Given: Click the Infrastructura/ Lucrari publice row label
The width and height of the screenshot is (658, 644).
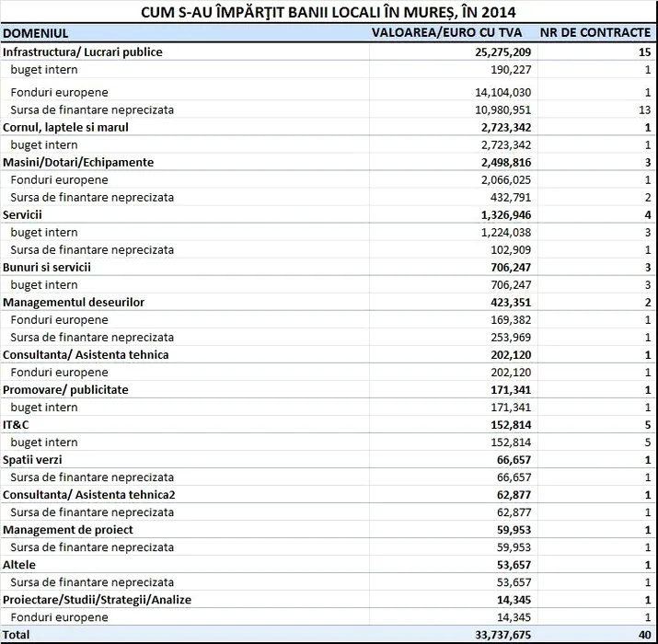Looking at the screenshot, I should (x=83, y=52).
